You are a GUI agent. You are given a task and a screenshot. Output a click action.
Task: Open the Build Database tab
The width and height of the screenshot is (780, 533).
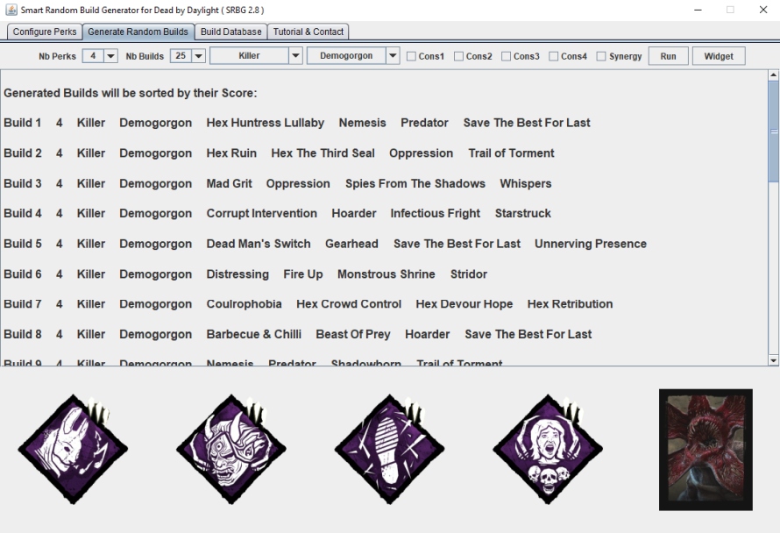click(x=231, y=32)
